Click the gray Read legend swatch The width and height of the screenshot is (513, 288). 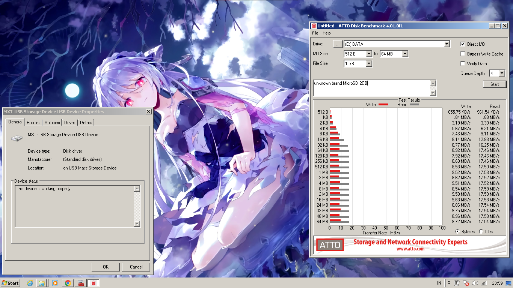click(414, 105)
